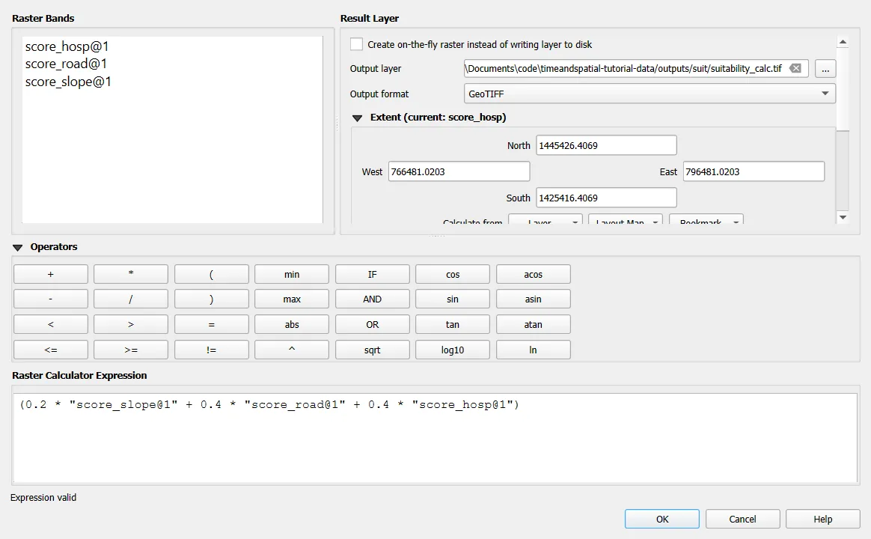Insert the IF function

(372, 274)
